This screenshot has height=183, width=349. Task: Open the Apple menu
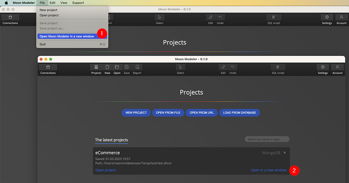point(6,3)
